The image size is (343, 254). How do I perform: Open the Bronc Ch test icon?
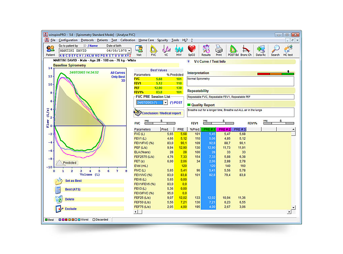(x=246, y=50)
